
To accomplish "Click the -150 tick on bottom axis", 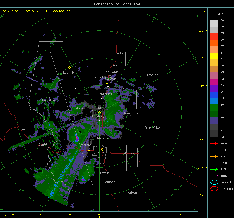I will coord(15,214).
